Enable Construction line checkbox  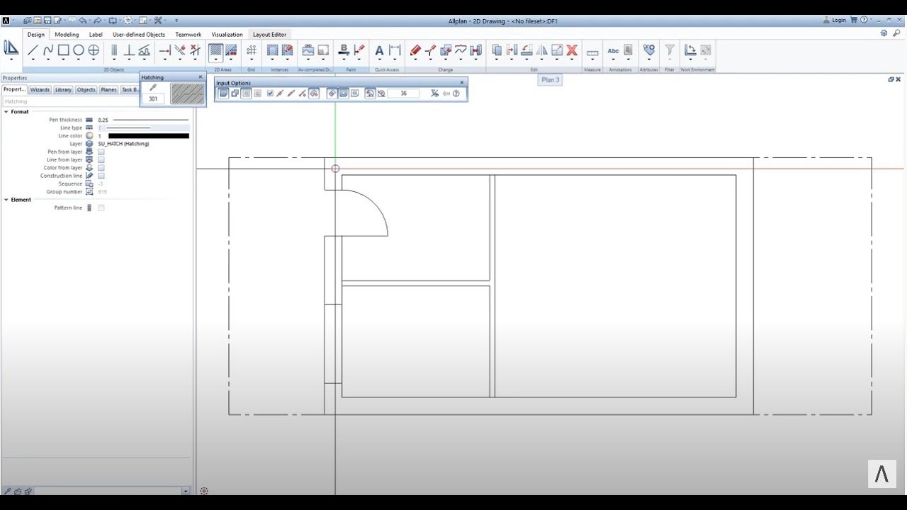[x=101, y=176]
